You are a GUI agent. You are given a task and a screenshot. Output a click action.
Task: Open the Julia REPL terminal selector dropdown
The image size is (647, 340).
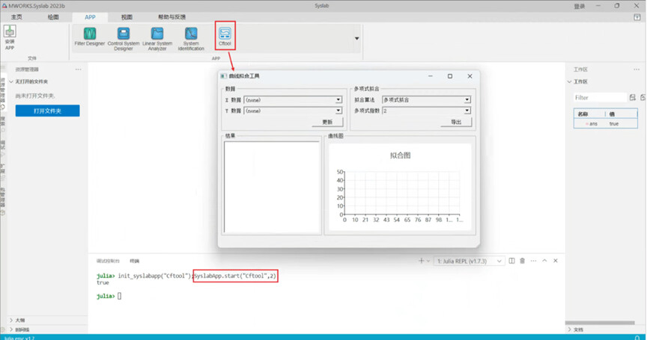tap(470, 261)
